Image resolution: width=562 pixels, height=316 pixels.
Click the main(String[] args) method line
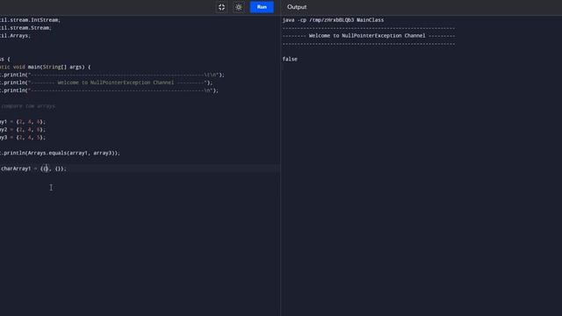(x=45, y=67)
